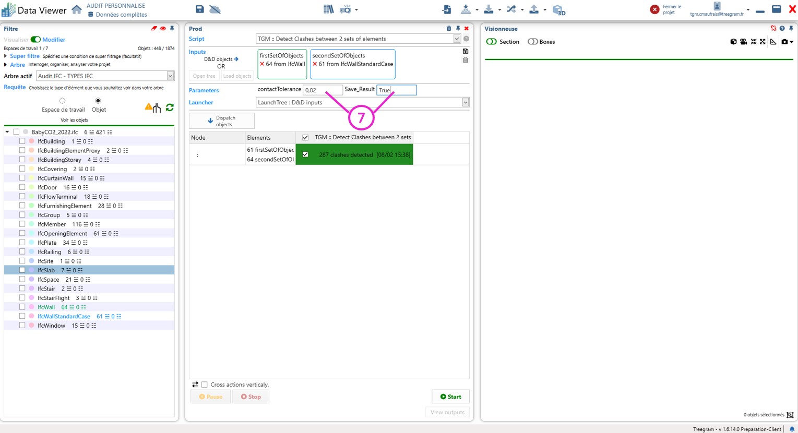
Task: Click the help question mark in Visionneuse header
Action: click(x=782, y=29)
